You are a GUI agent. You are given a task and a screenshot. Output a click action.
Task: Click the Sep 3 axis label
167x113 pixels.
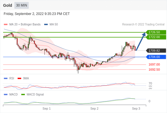pos(136,108)
